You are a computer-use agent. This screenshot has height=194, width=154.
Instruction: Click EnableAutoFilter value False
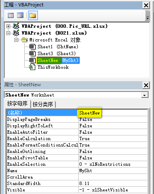click(113, 132)
